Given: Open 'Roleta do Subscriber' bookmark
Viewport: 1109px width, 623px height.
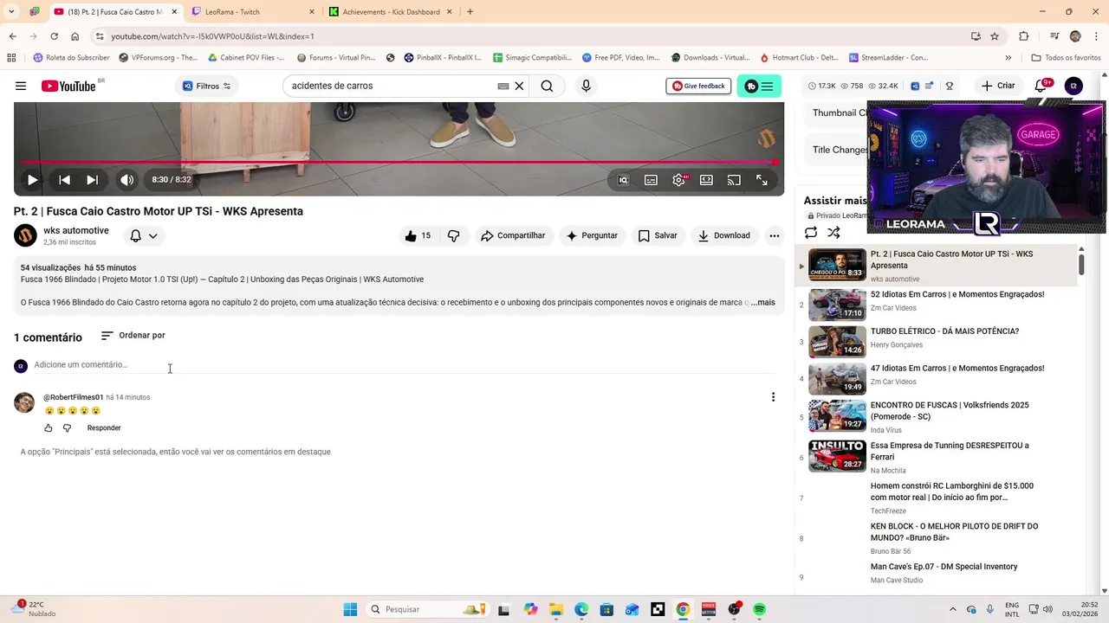Looking at the screenshot, I should point(71,58).
